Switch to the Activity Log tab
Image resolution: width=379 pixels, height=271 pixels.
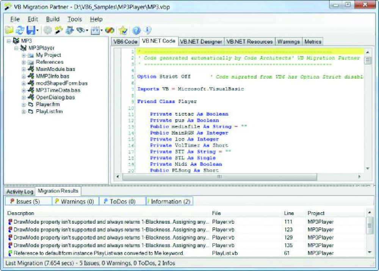click(x=20, y=192)
